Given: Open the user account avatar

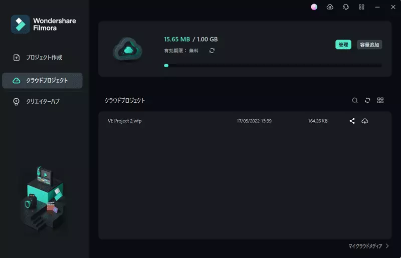Looking at the screenshot, I should tap(314, 7).
